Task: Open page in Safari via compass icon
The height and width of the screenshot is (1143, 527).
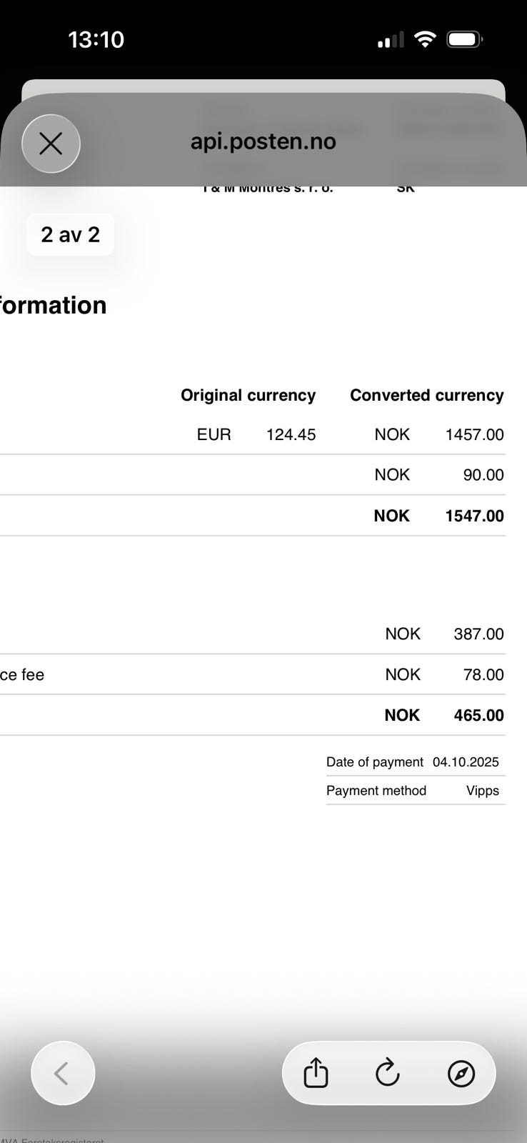Action: pyautogui.click(x=461, y=1073)
